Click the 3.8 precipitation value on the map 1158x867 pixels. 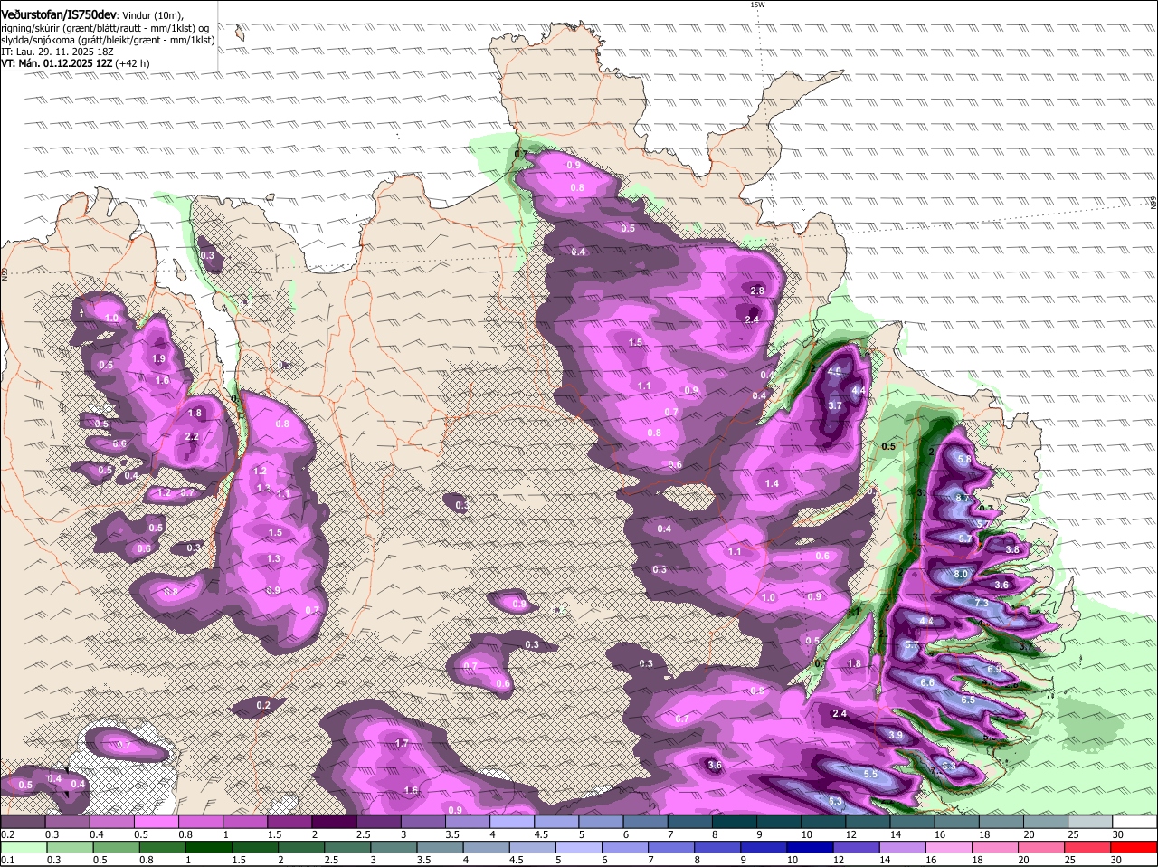(1012, 549)
